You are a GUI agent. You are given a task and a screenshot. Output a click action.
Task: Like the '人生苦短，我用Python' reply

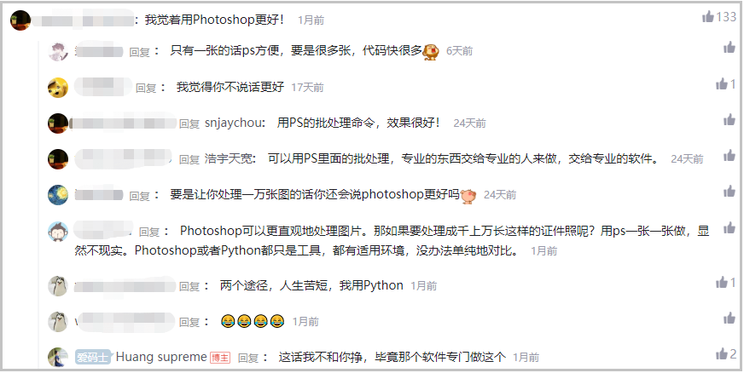(x=722, y=283)
